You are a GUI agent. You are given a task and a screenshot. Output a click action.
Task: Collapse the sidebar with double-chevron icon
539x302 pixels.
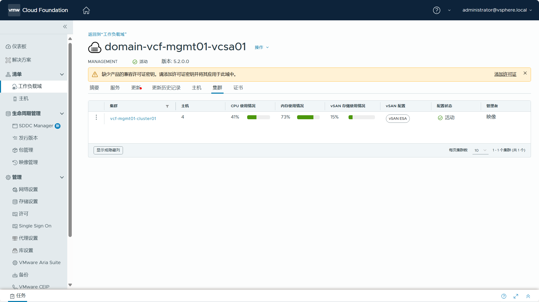tap(65, 27)
